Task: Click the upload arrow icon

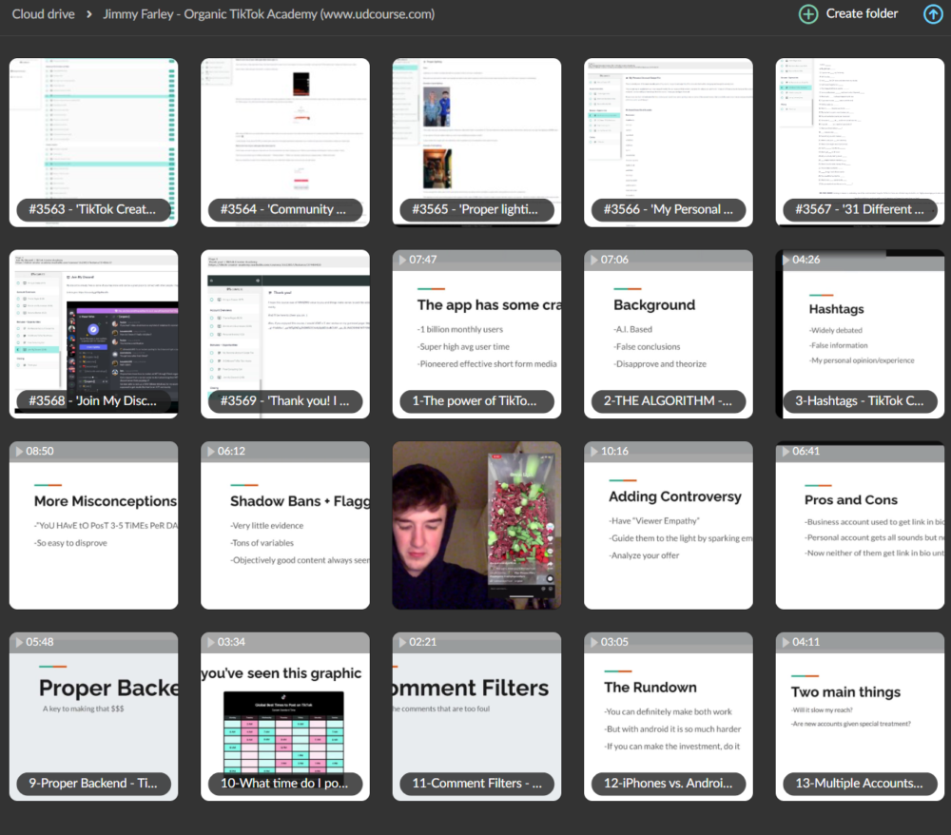Action: tap(933, 14)
